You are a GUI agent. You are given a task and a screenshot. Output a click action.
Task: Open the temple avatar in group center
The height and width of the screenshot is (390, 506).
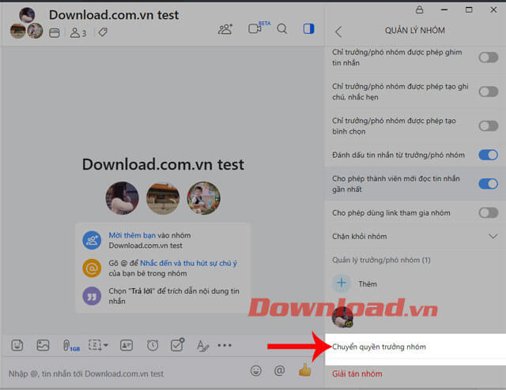coord(163,198)
